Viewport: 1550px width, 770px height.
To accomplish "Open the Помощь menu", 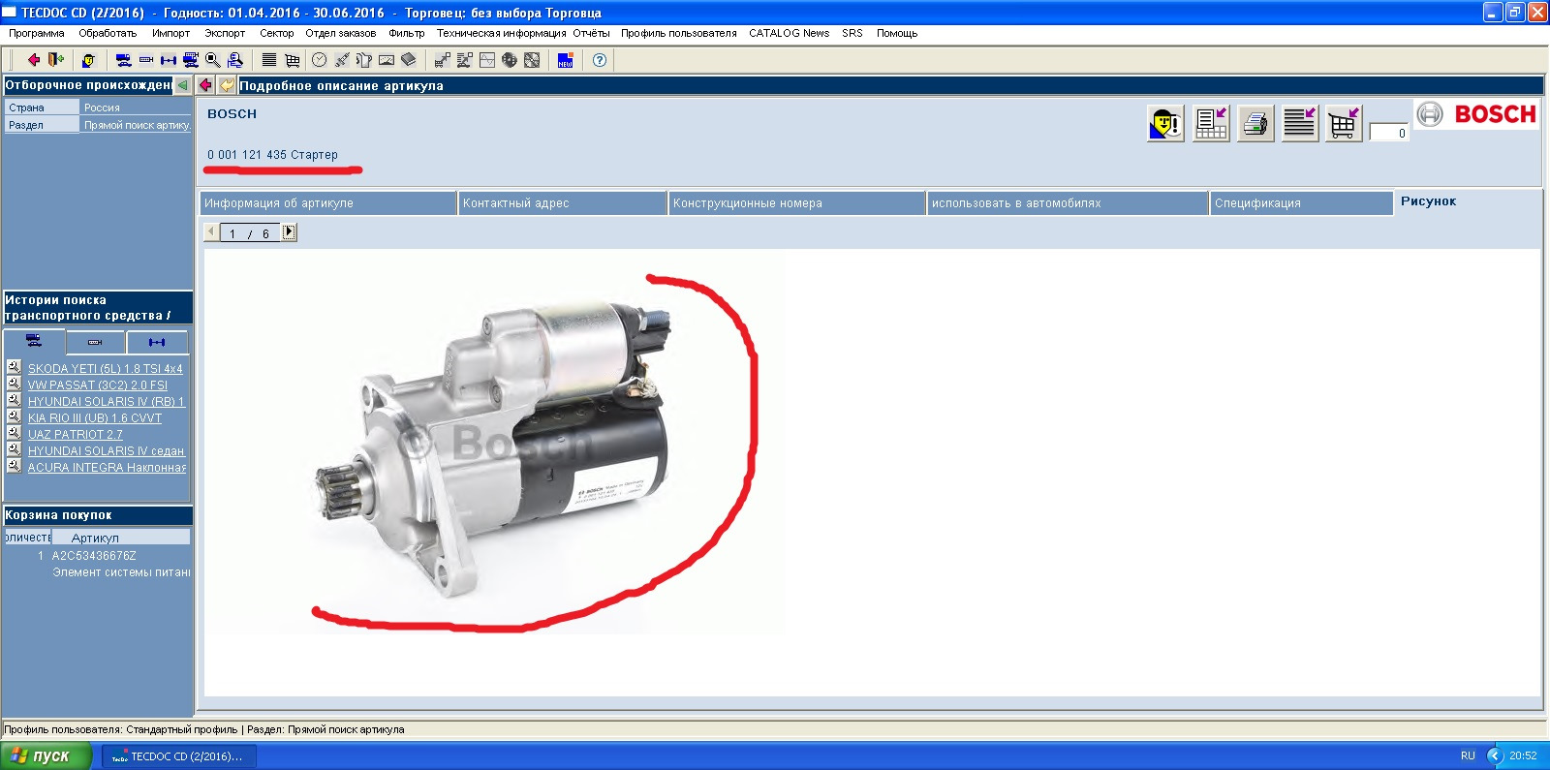I will click(897, 33).
